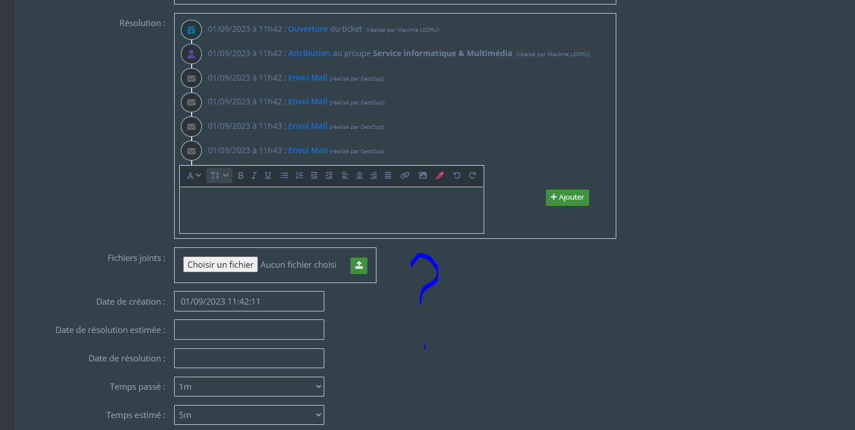The height and width of the screenshot is (430, 855).
Task: Click Choisir un fichier button
Action: tap(221, 264)
